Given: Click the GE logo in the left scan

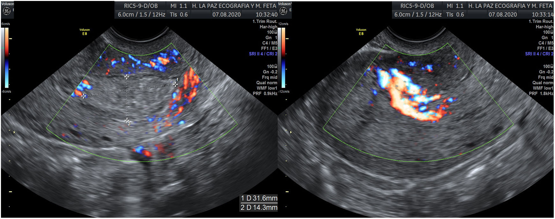Looking at the screenshot, I should (6, 11).
